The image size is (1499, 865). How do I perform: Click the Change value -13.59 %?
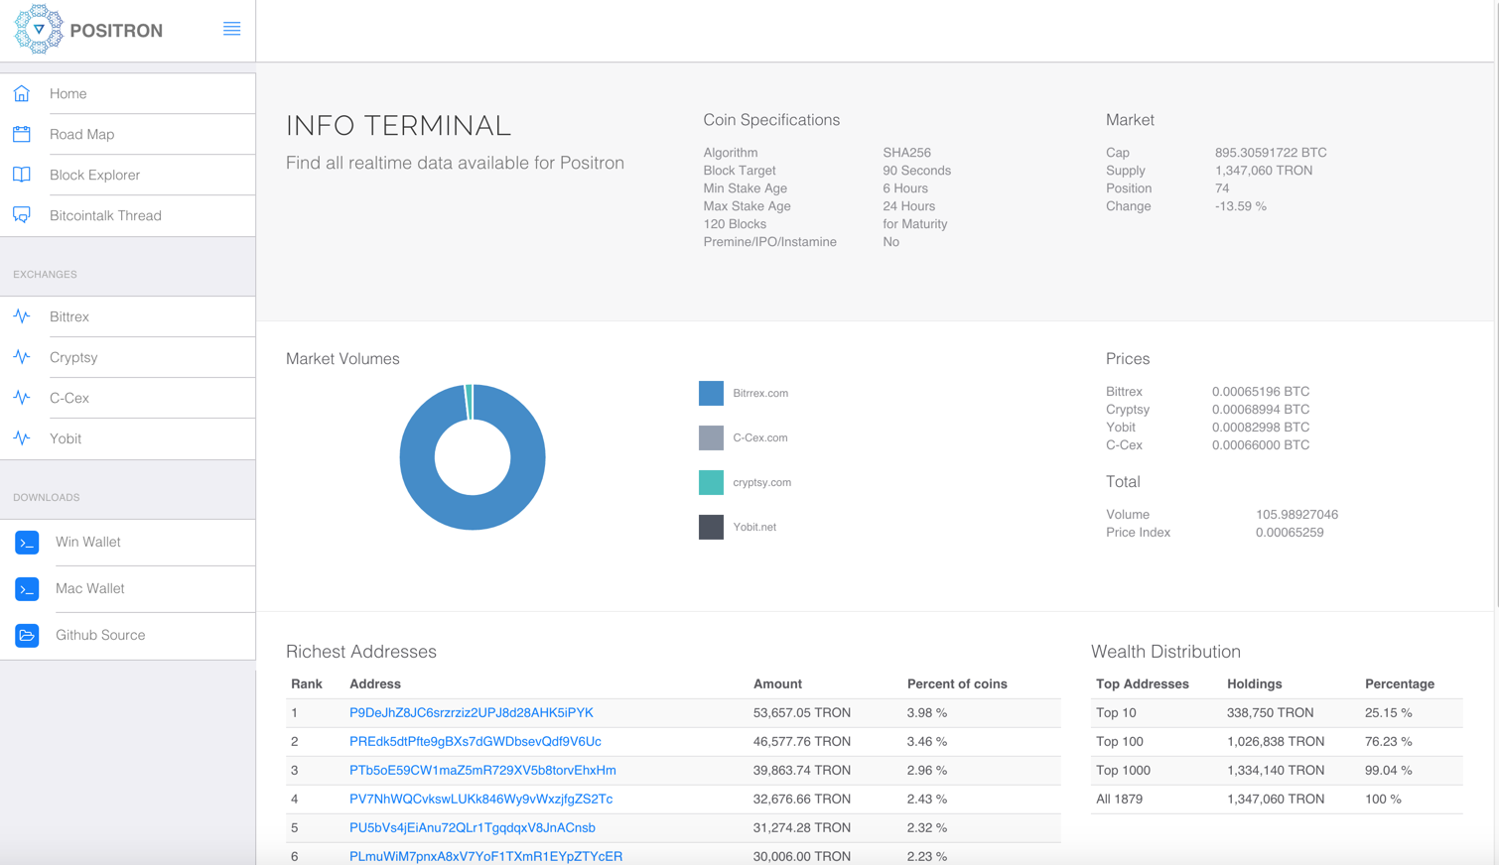(1241, 206)
